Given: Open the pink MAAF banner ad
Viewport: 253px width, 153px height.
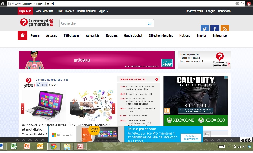Looking at the screenshot, I should (97, 60).
